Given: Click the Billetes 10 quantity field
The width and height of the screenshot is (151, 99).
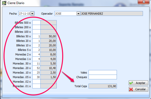Looking at the screenshot, I should click(x=36, y=45).
